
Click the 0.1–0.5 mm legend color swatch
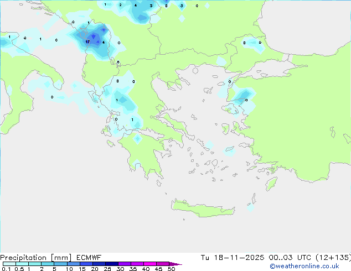[9, 264]
